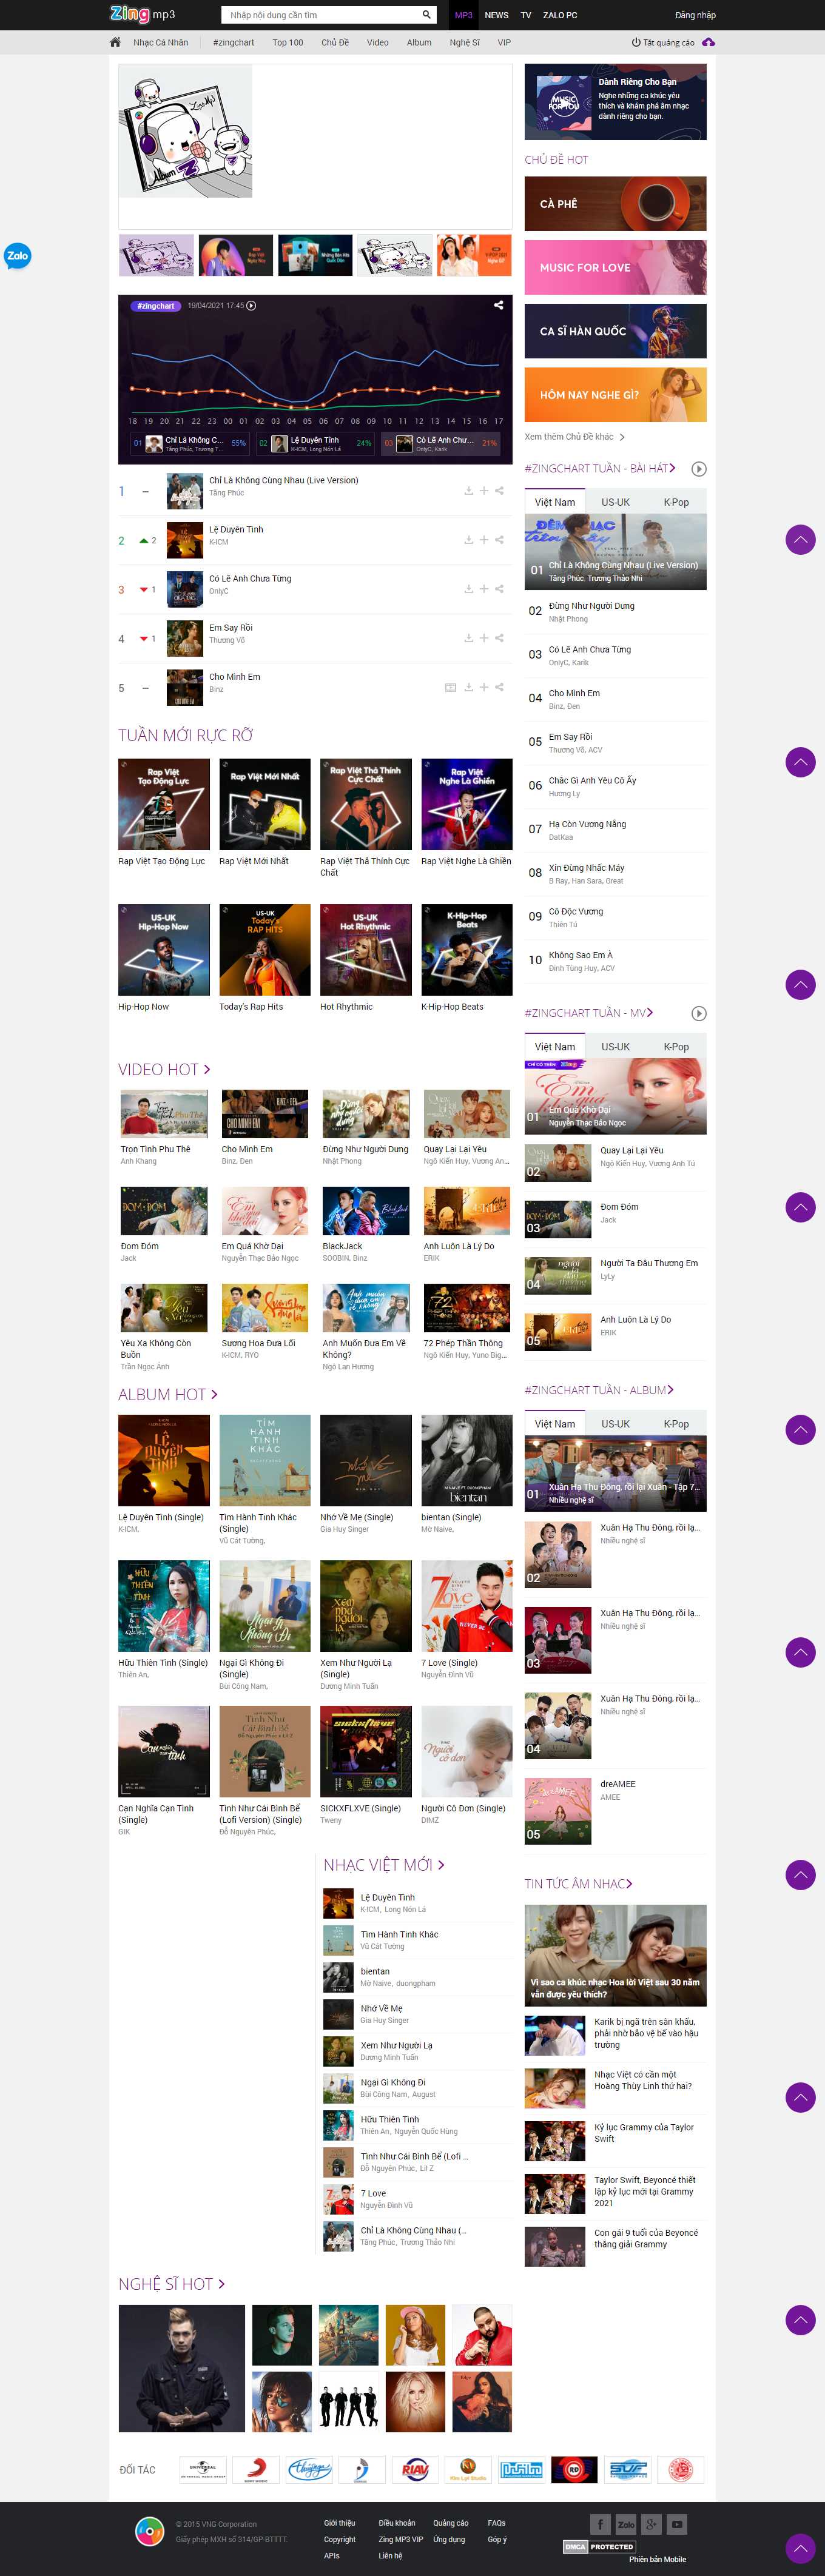Download song Lệ Duyên Tình
The height and width of the screenshot is (2576, 825).
click(468, 540)
